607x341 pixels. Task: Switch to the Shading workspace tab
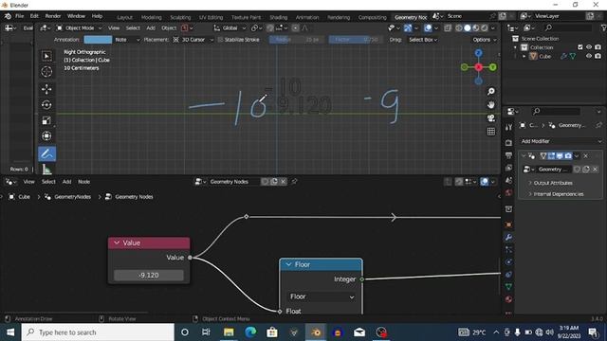(x=278, y=17)
